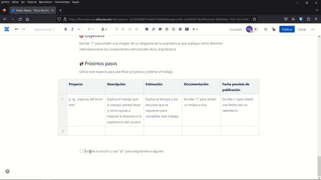321x180 pixels.
Task: Toggle bold formatting
Action: click(x=66, y=29)
